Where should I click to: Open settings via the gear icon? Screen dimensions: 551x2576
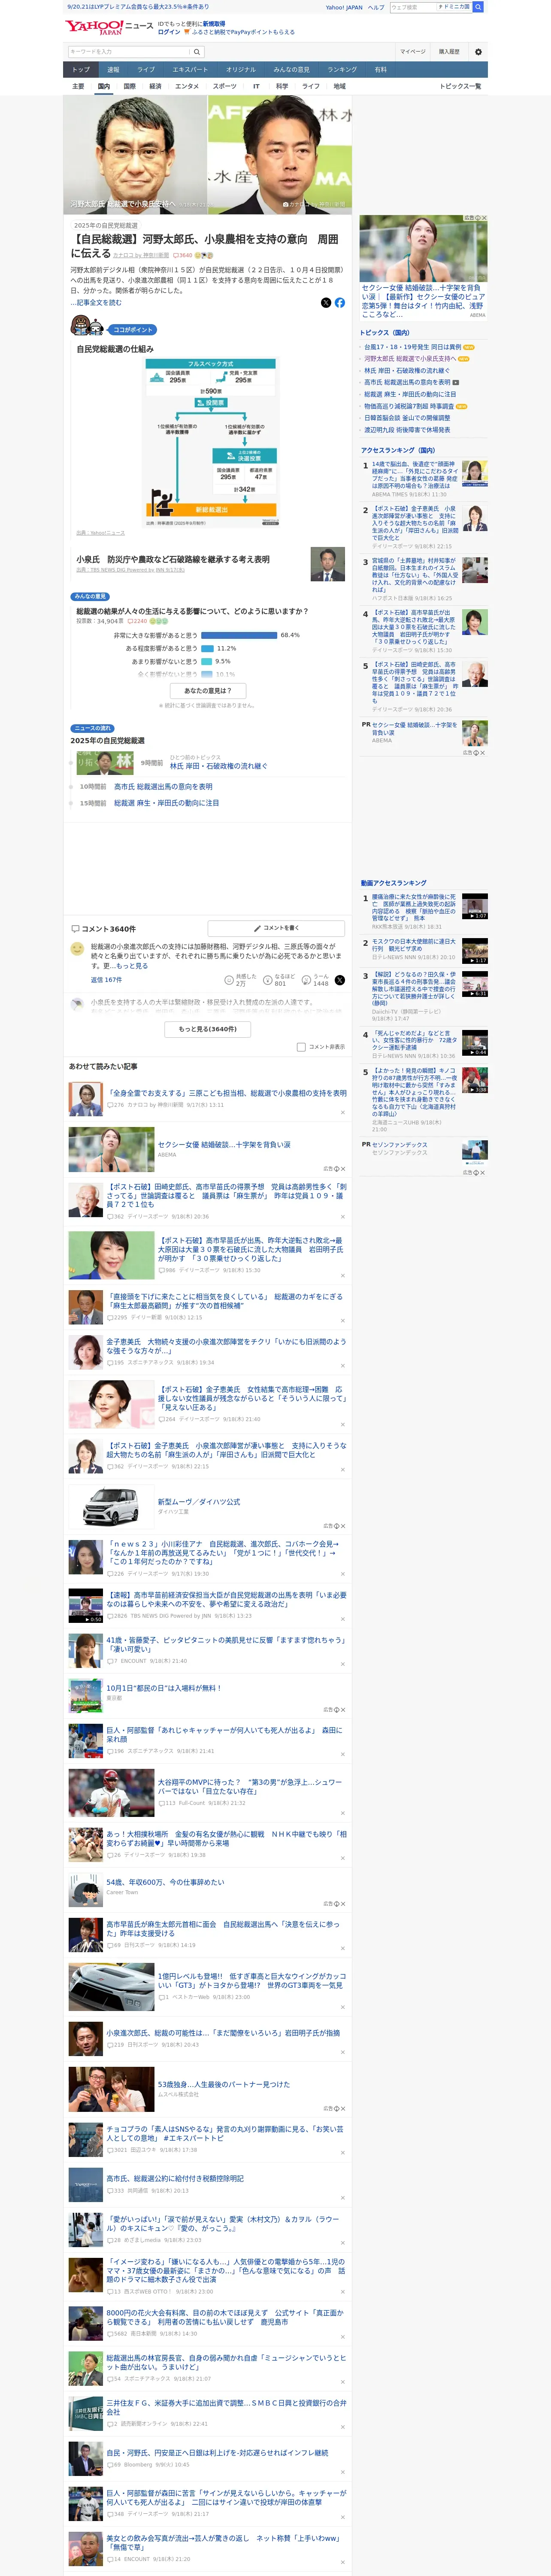point(478,52)
